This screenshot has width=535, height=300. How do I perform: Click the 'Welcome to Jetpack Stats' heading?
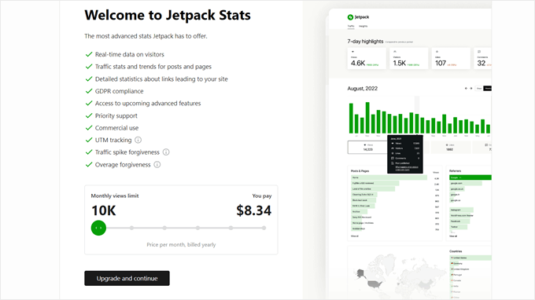click(168, 15)
